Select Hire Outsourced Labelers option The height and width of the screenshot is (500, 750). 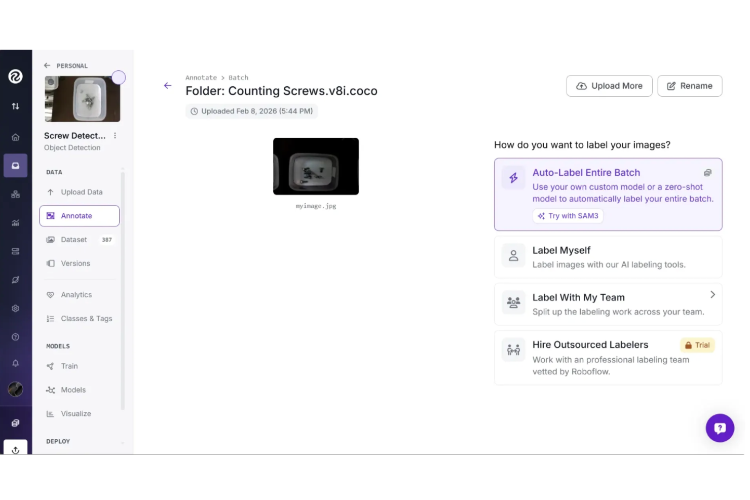[x=608, y=358]
